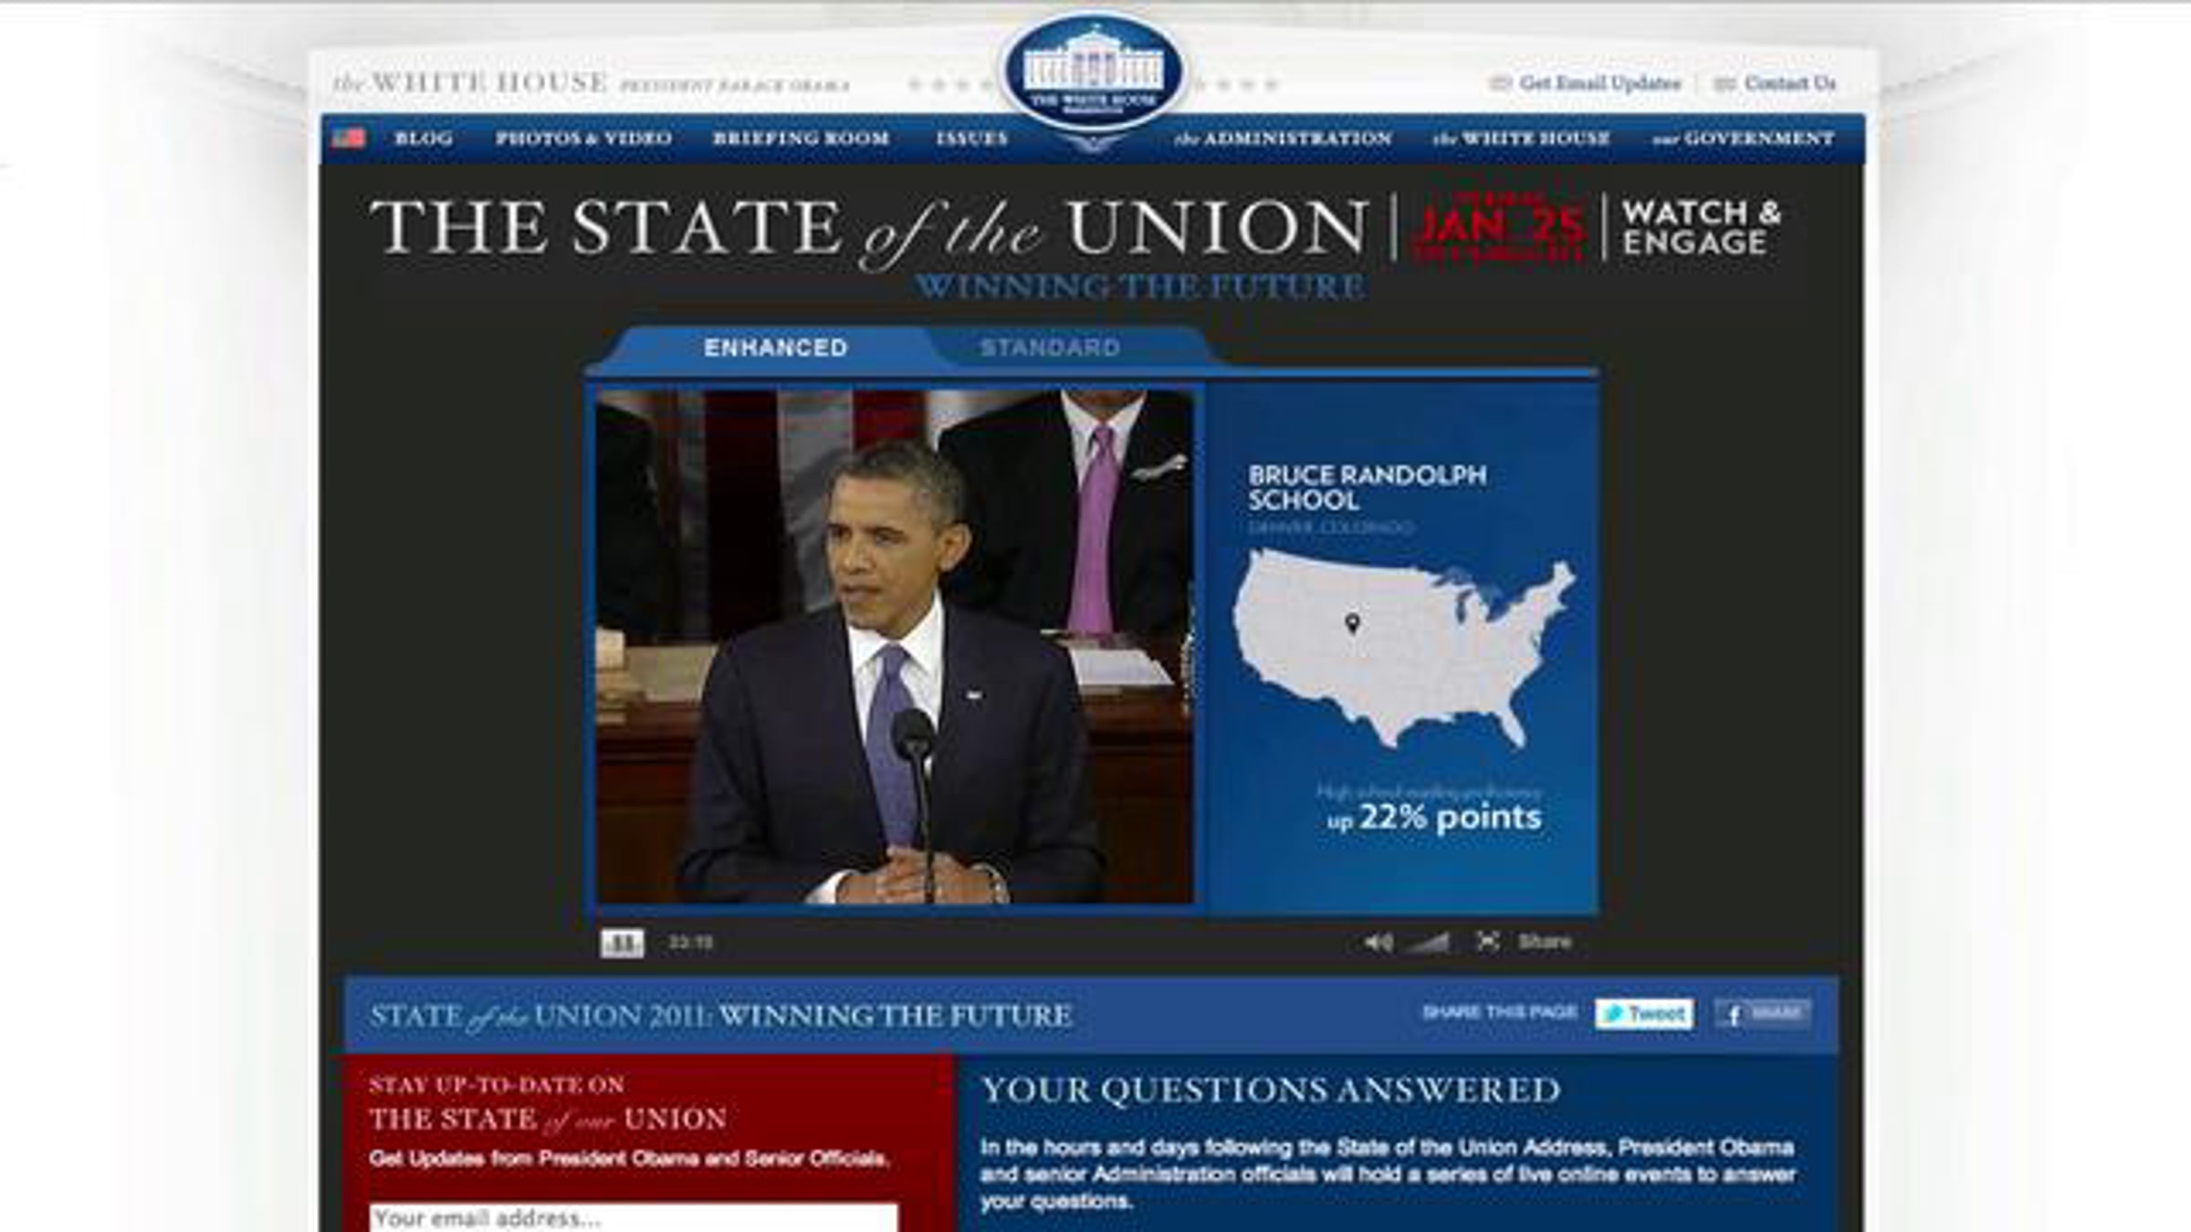The height and width of the screenshot is (1232, 2191).
Task: Adjust the video volume level slider
Action: (1430, 943)
